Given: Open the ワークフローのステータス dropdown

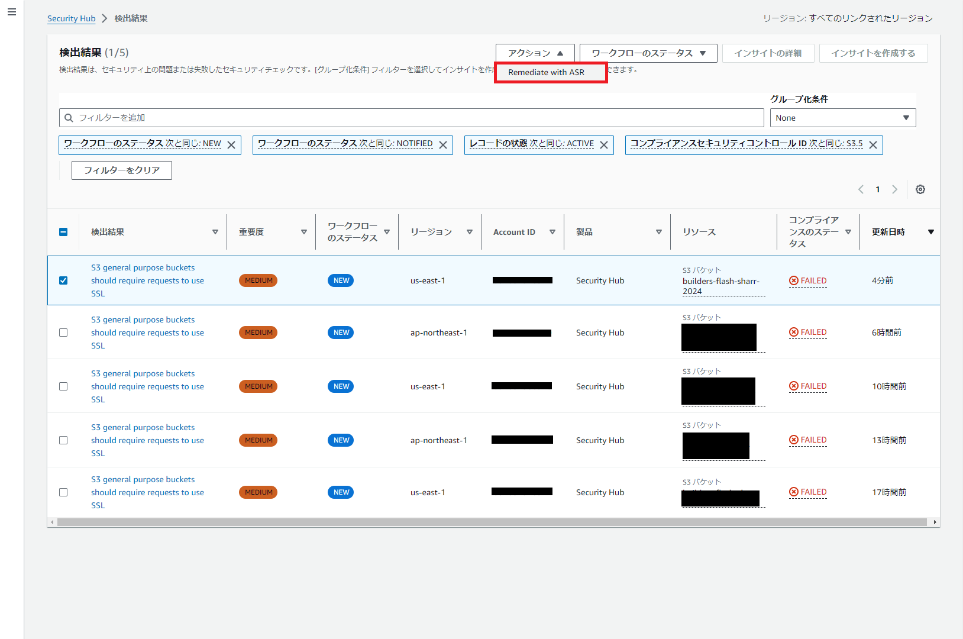Looking at the screenshot, I should point(648,53).
